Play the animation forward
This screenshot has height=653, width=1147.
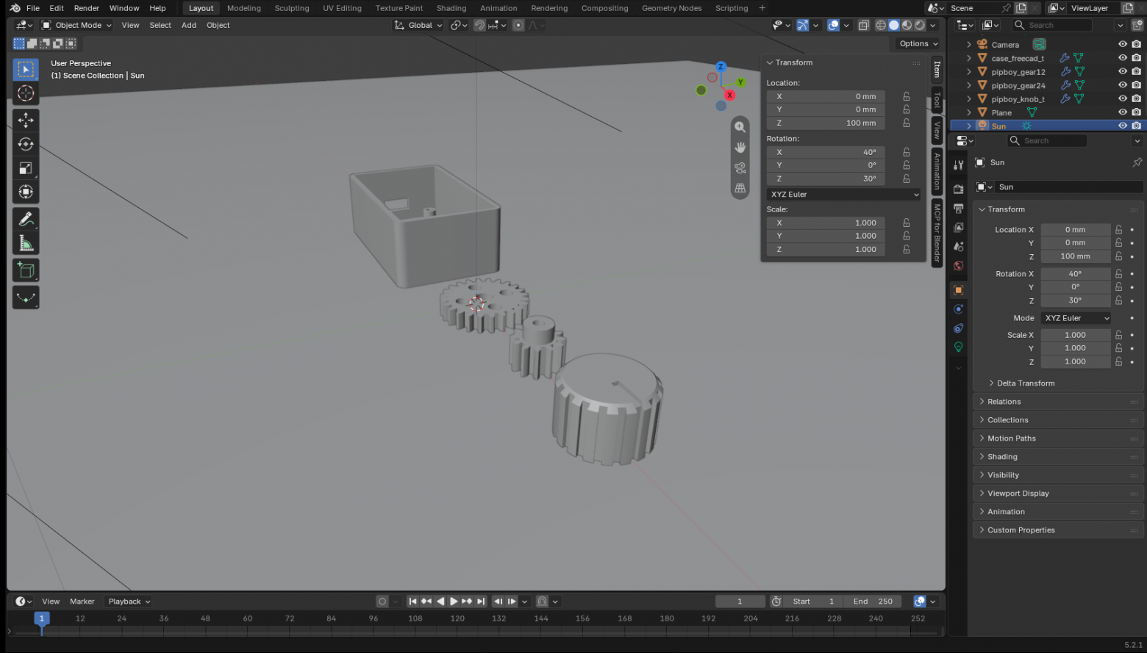pos(454,602)
